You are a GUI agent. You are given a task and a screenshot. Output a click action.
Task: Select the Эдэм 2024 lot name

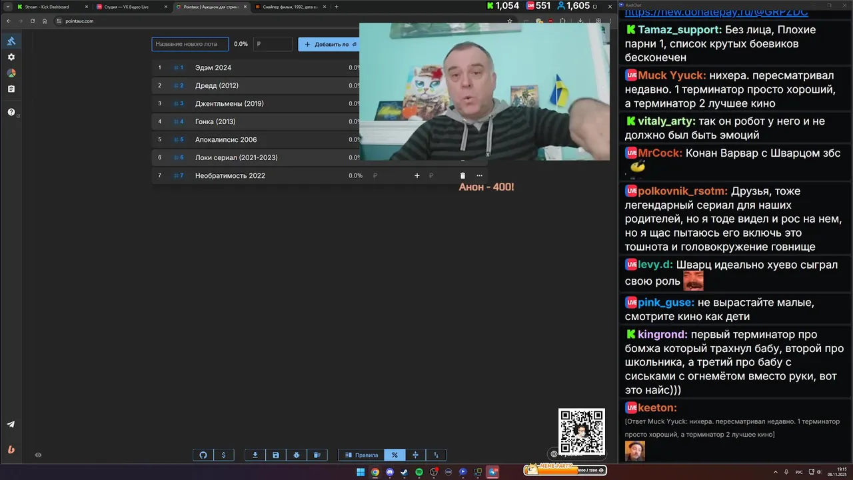(213, 68)
